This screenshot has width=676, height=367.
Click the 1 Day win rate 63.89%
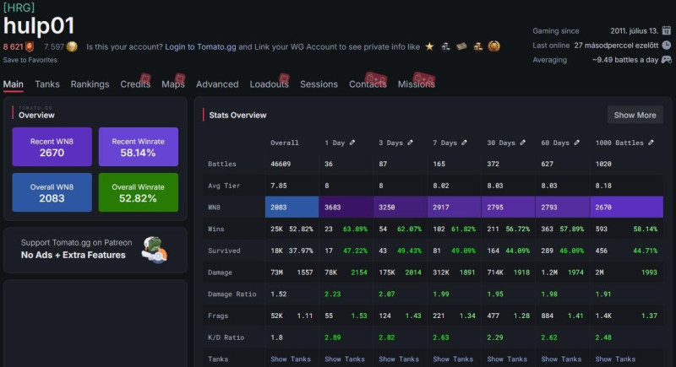[x=355, y=229]
